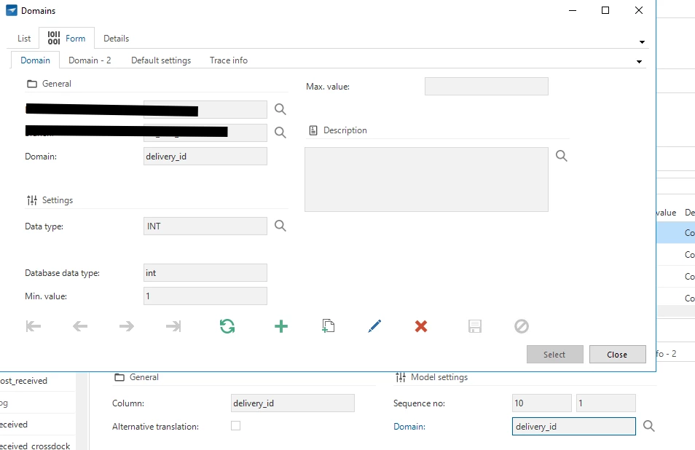This screenshot has height=450, width=695.
Task: Switch to the List tab
Action: point(24,39)
